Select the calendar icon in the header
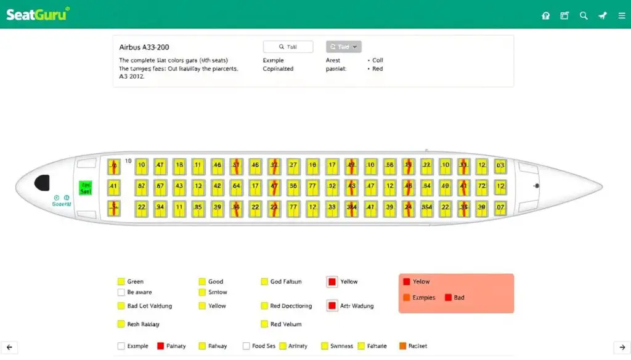Screen dimensions: 631x360 pos(564,15)
